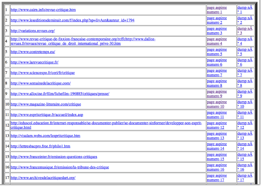Open the dump n° 17 link

point(245,178)
